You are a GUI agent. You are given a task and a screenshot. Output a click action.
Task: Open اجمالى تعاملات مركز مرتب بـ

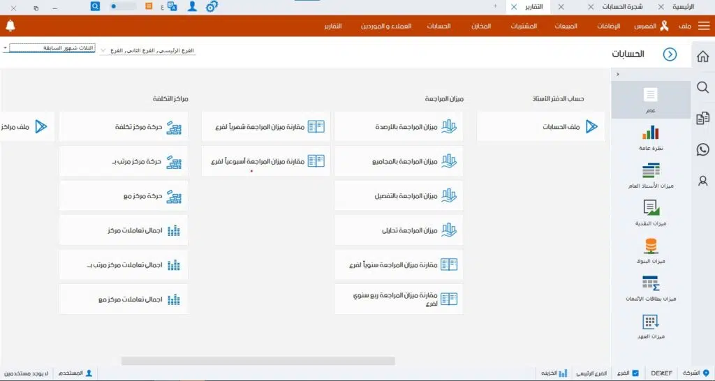coord(124,264)
